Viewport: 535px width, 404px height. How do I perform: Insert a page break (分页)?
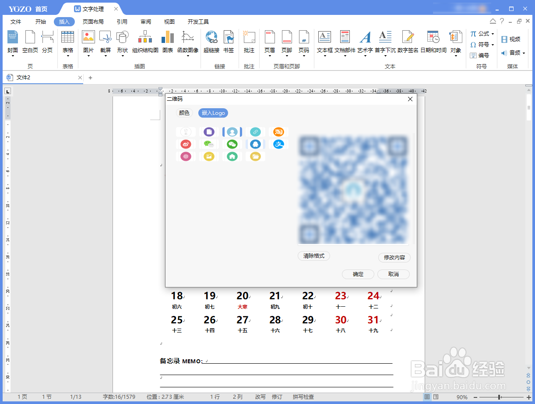[47, 43]
